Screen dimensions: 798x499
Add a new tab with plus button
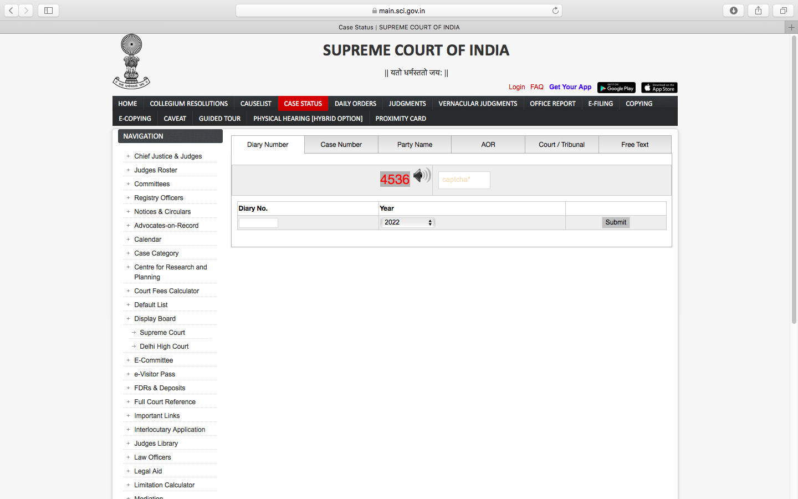click(791, 27)
